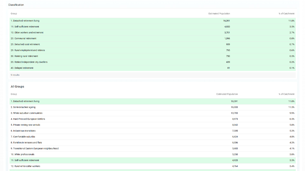Image resolution: width=305 pixels, height=171 pixels.
Task: Click % of Catchment header in Classification table
Action: pyautogui.click(x=286, y=14)
